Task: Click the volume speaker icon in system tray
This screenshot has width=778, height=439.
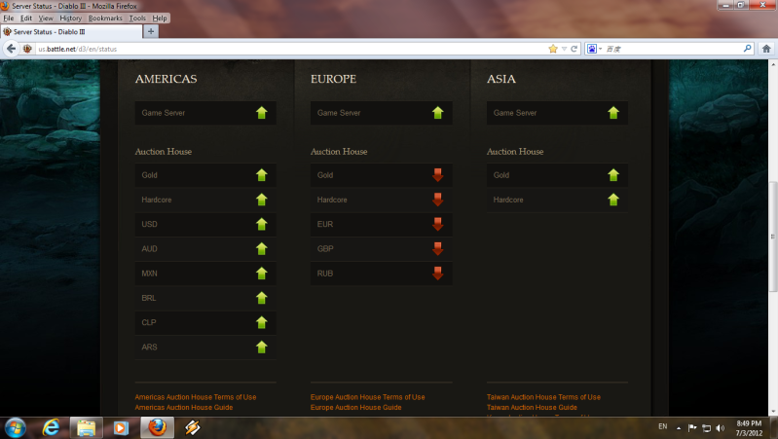Action: [x=720, y=427]
